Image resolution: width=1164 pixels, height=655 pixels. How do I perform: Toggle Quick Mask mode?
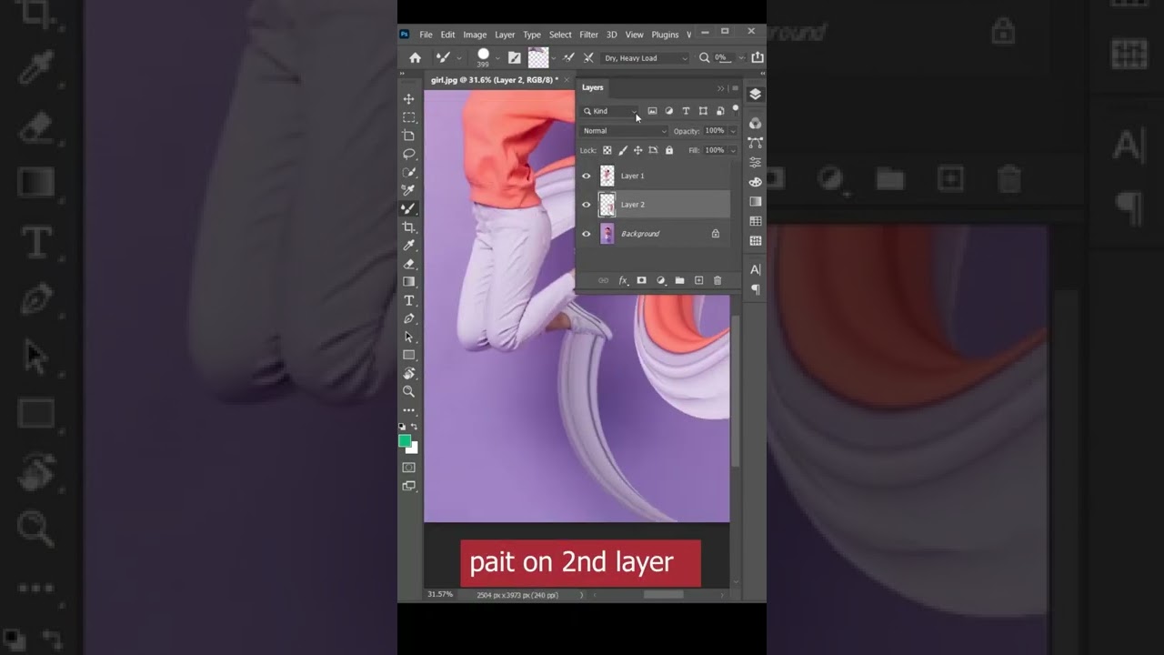pos(408,468)
